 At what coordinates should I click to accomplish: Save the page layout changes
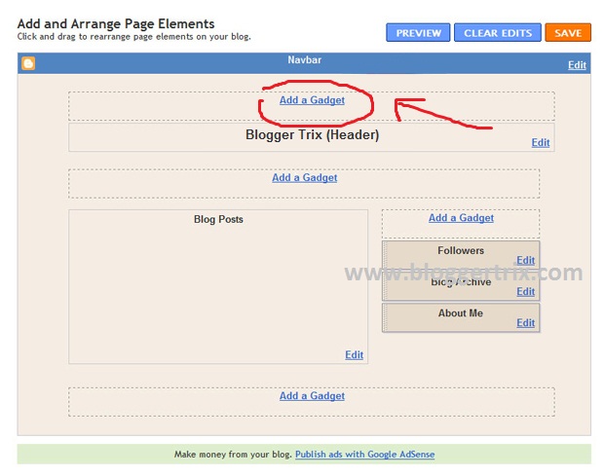tap(568, 33)
